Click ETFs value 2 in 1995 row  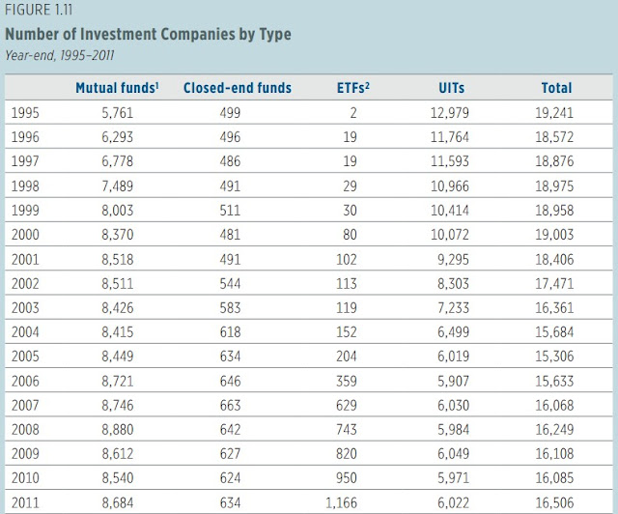pos(353,113)
